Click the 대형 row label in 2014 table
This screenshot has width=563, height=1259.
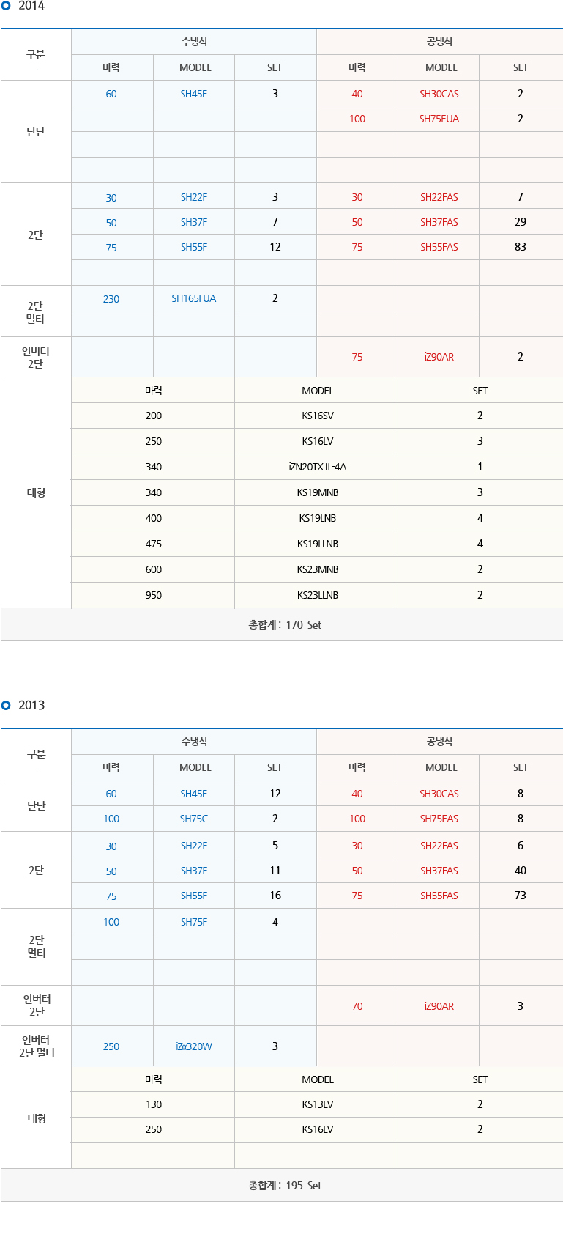(36, 492)
